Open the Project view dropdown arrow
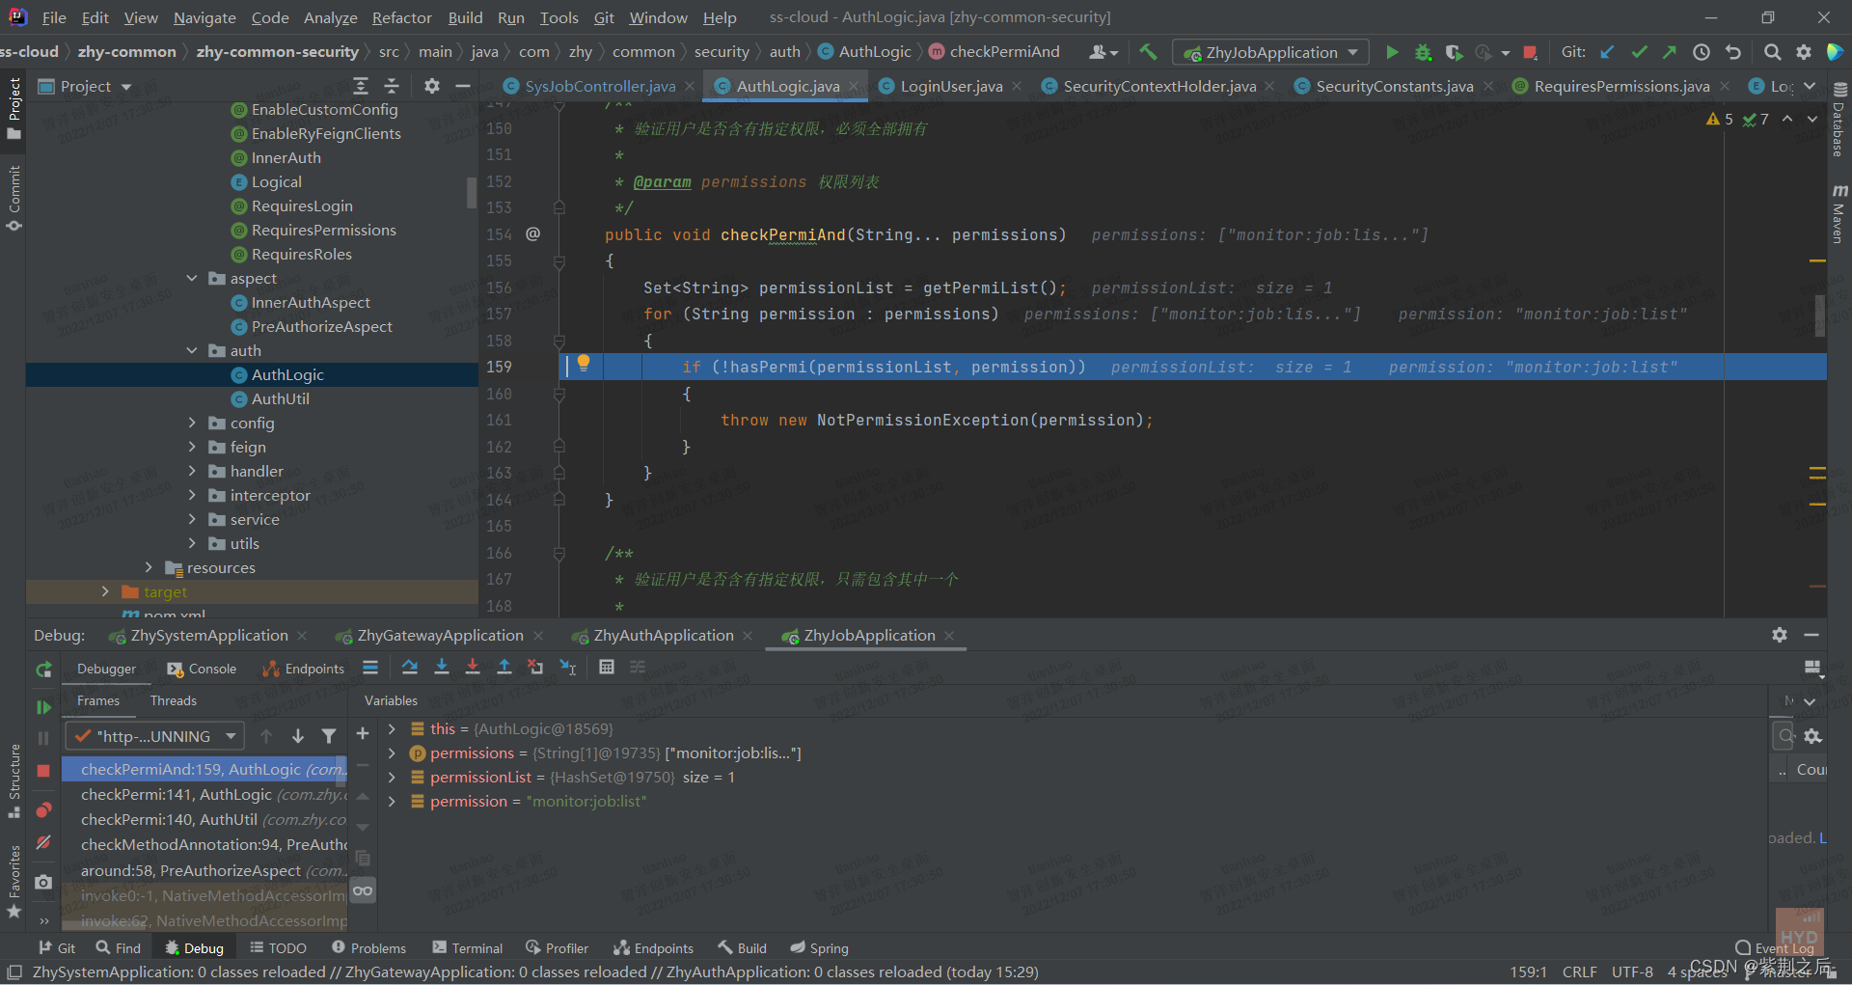1852x985 pixels. [126, 87]
